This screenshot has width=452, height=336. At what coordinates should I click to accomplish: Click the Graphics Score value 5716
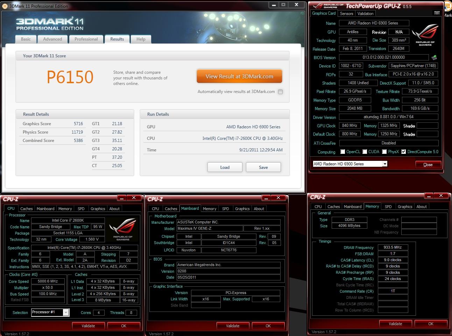[78, 124]
